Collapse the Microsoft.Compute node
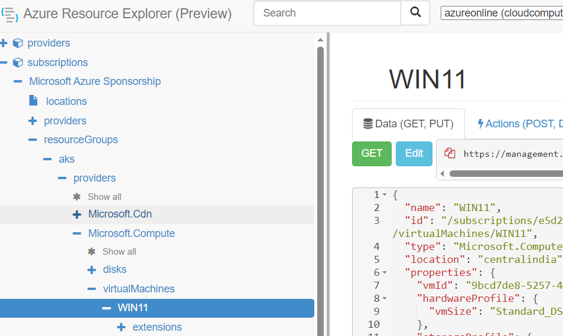Screen dimensions: 563x336 pyautogui.click(x=77, y=233)
